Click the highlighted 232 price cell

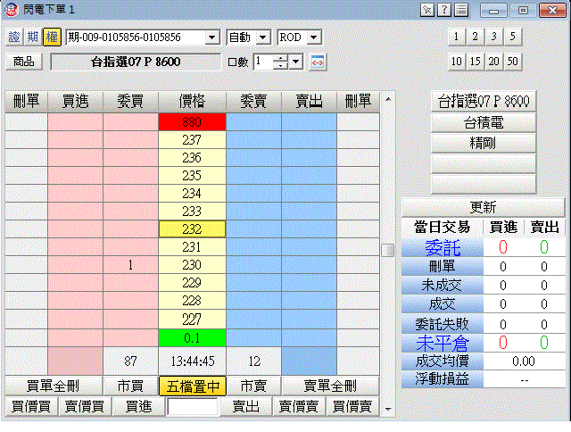192,228
